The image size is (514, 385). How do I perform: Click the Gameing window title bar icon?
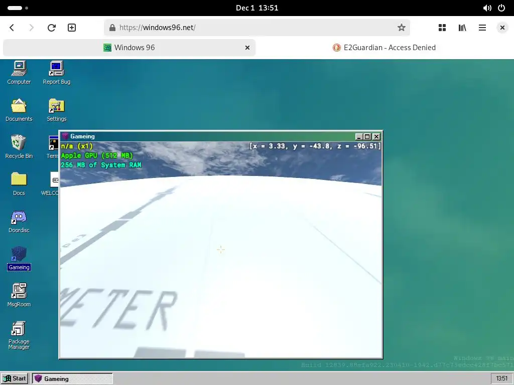[x=65, y=136]
